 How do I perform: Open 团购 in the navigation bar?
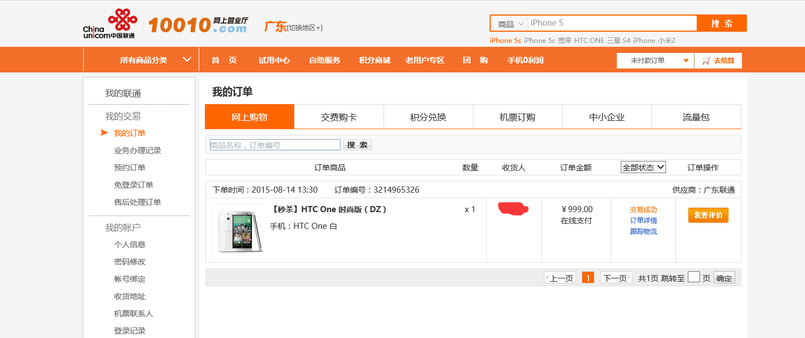coord(475,60)
